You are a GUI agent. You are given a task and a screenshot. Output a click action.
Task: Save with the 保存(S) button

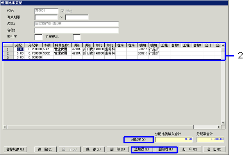(94, 149)
